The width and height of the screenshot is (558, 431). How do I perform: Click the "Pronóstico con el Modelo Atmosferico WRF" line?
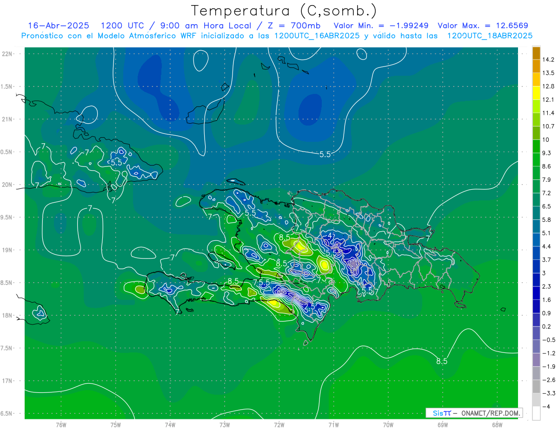277,36
